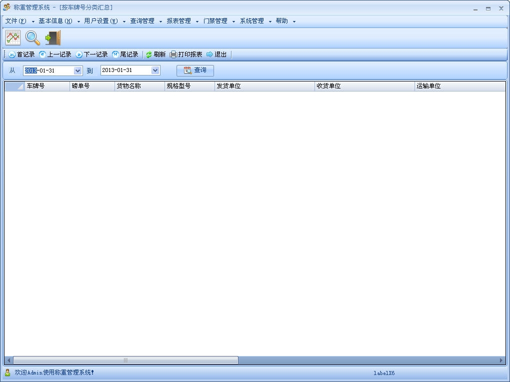Click 退出 in the record toolbar

coord(216,54)
